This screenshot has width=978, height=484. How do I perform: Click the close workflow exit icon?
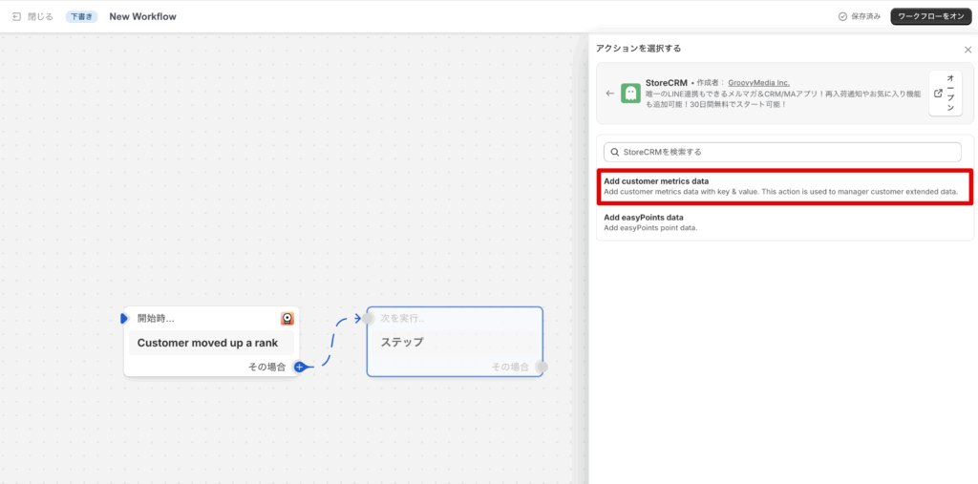pyautogui.click(x=17, y=17)
